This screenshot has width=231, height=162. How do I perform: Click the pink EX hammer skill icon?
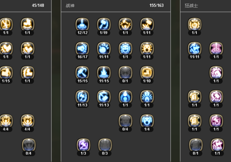(x=216, y=97)
